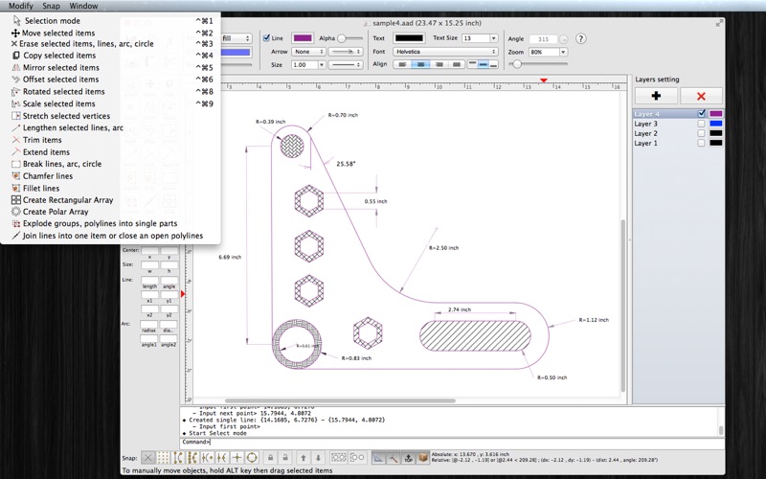Click the Alpha slider
The image size is (766, 479).
[x=350, y=38]
